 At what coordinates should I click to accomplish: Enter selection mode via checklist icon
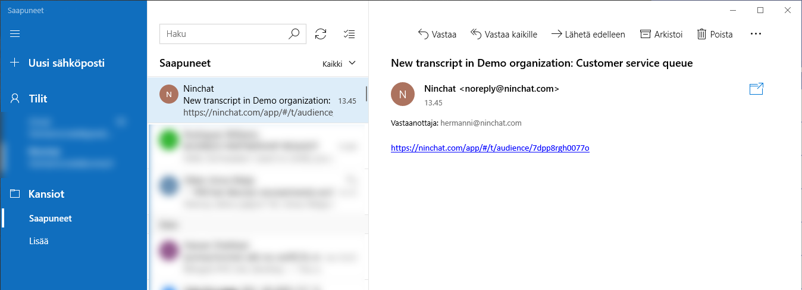tap(349, 34)
